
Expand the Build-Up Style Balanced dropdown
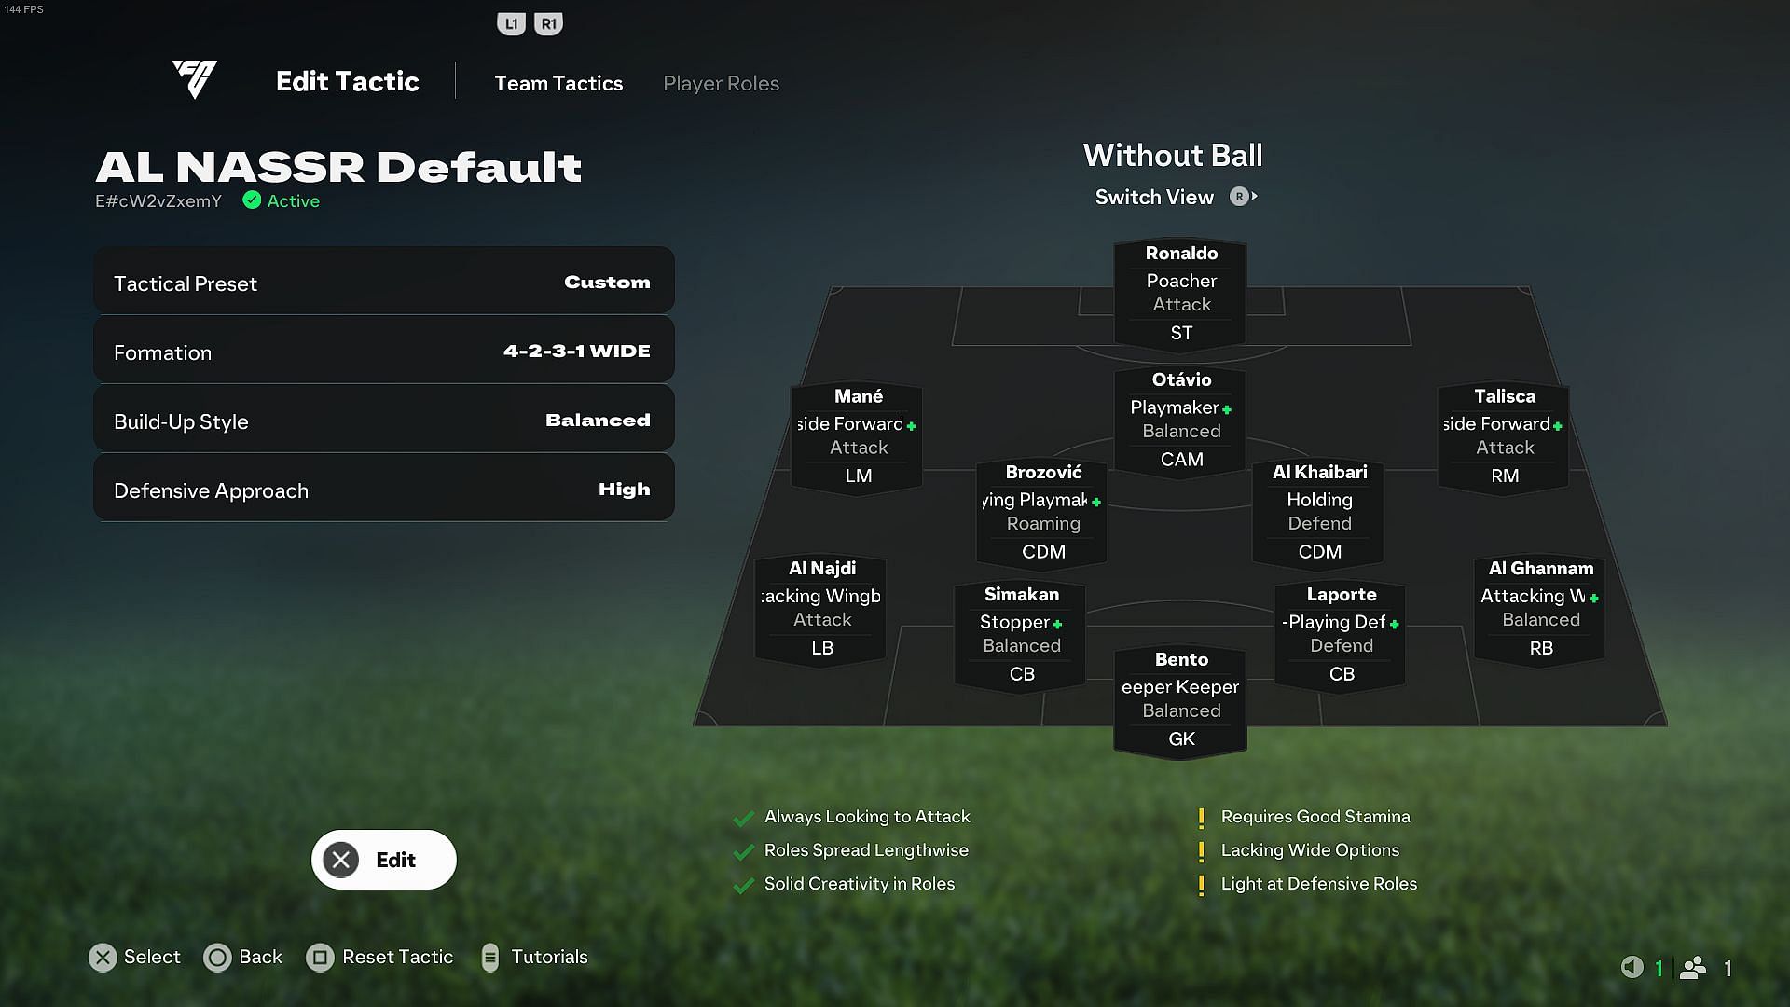(x=382, y=421)
